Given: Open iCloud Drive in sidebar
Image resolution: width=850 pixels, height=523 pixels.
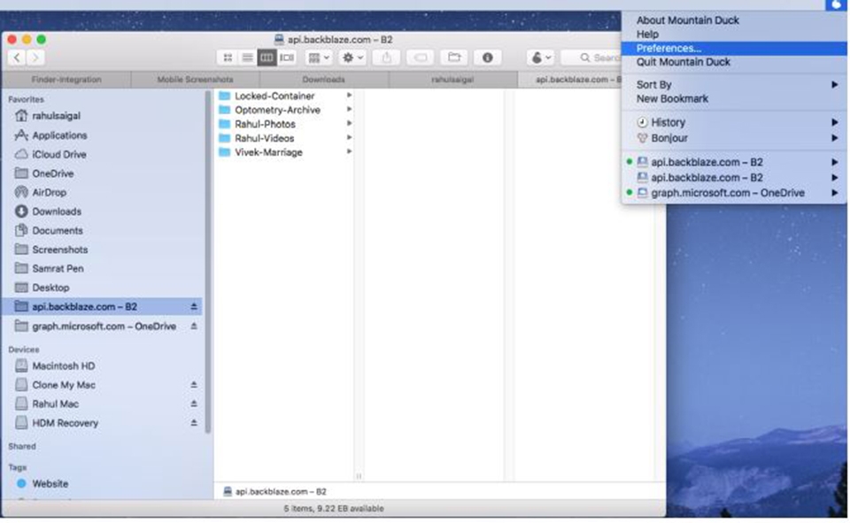Looking at the screenshot, I should (58, 155).
